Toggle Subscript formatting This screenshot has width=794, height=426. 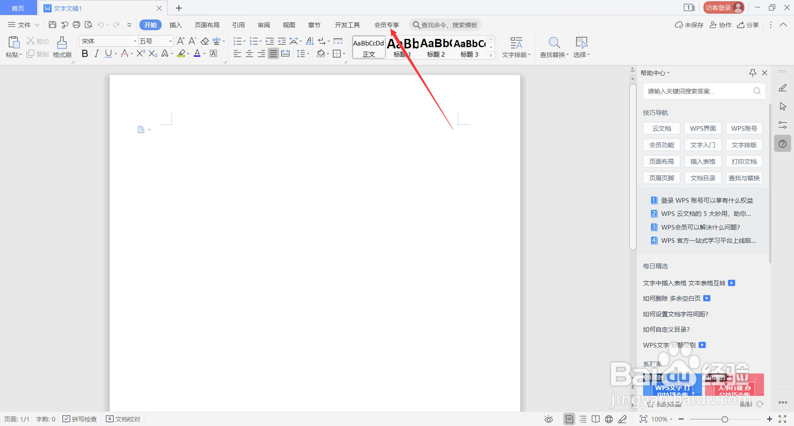tap(153, 53)
